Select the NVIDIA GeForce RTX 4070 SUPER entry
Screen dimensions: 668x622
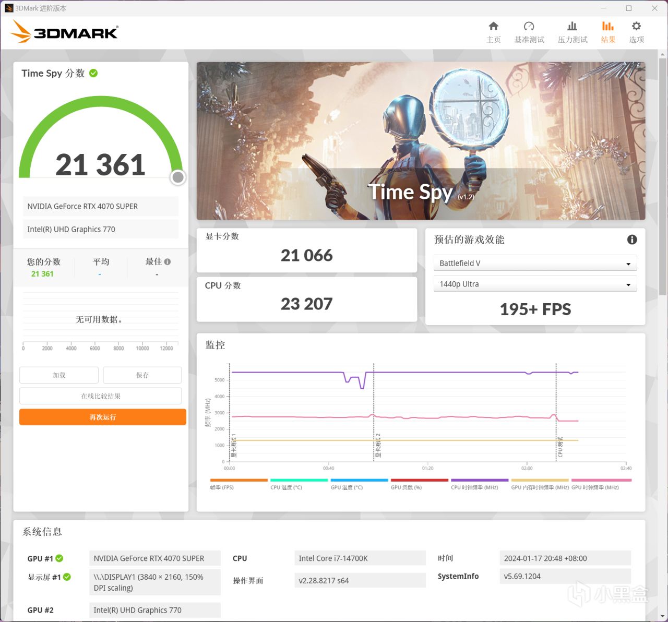101,206
